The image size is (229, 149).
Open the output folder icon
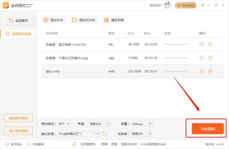[x=105, y=134]
